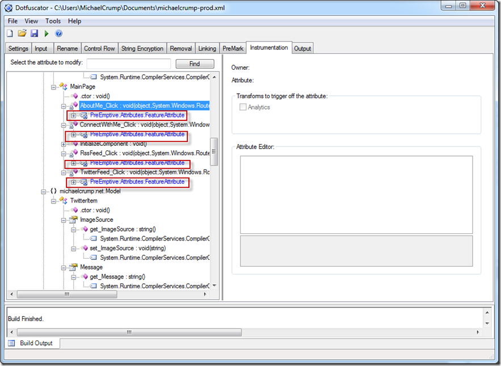Click the ImageSource property icon
This screenshot has height=366, width=501.
(x=74, y=220)
